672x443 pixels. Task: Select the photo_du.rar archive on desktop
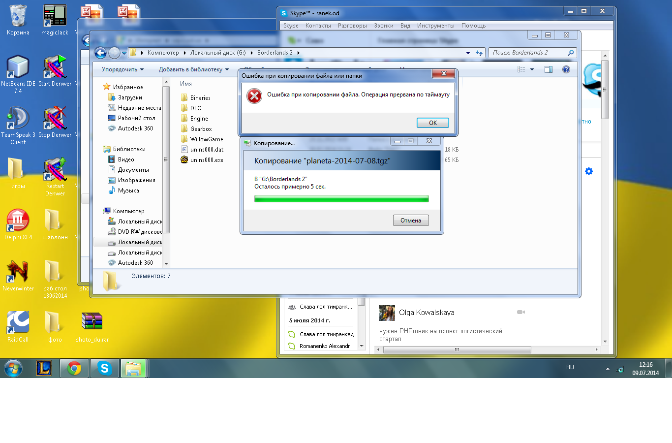(92, 327)
